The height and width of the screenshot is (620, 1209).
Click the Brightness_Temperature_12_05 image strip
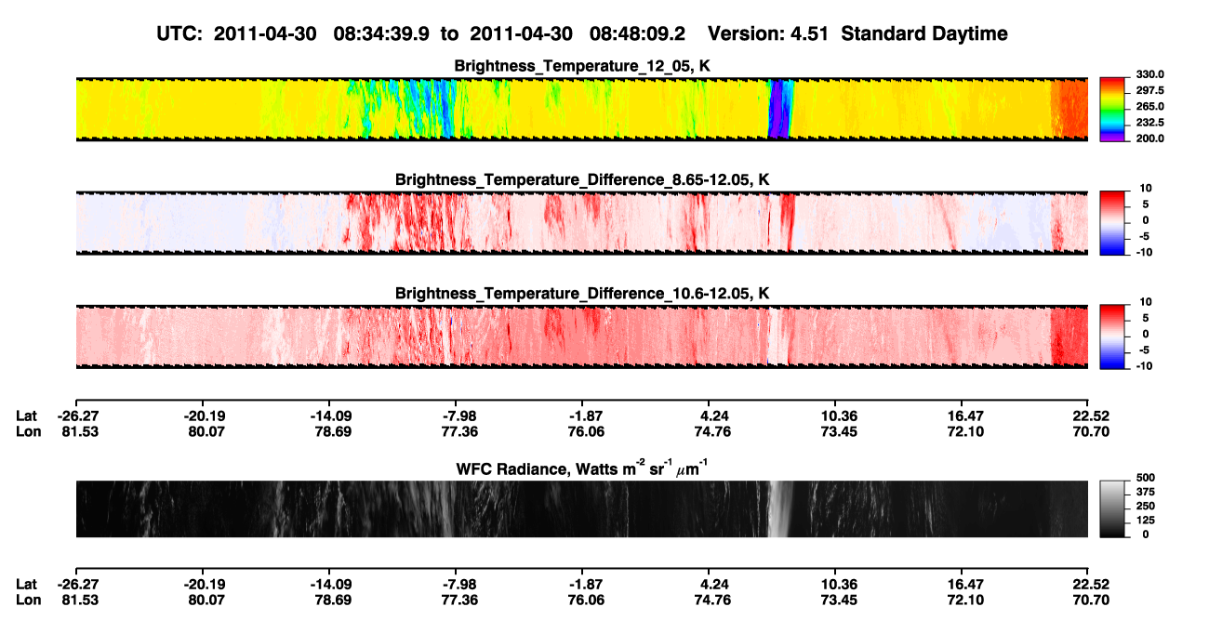(581, 109)
